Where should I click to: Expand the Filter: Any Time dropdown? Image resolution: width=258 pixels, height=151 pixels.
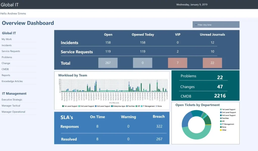216,24
